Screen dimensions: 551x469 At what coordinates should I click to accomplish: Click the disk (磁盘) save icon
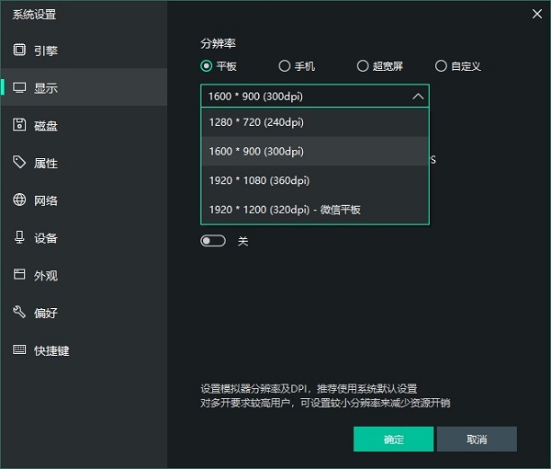[19, 125]
